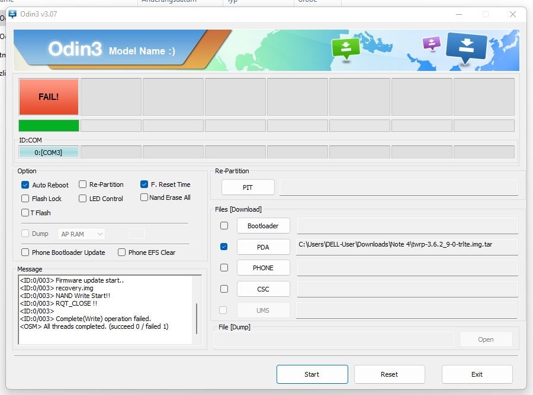Minimize the Odin3 window
Image resolution: width=533 pixels, height=395 pixels.
point(459,14)
